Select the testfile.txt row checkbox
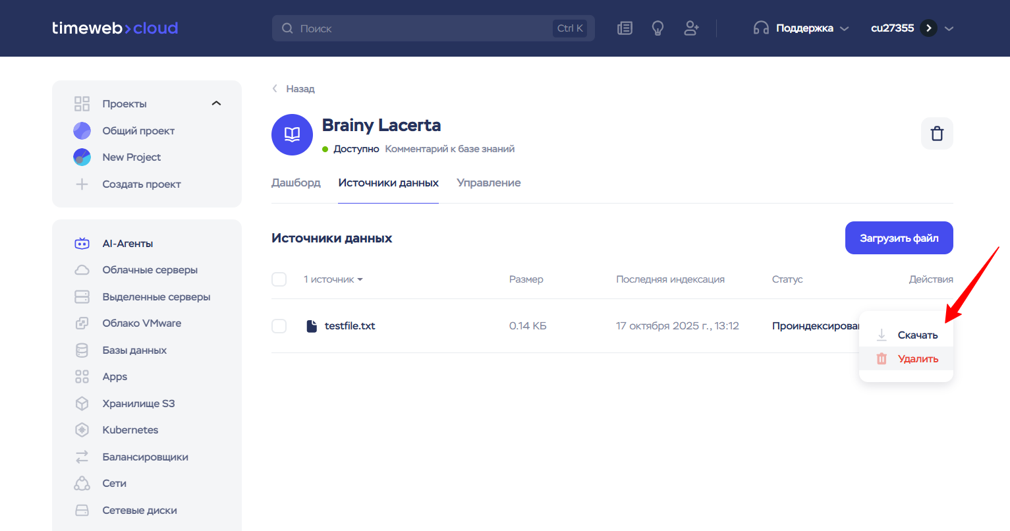The height and width of the screenshot is (531, 1010). tap(279, 326)
